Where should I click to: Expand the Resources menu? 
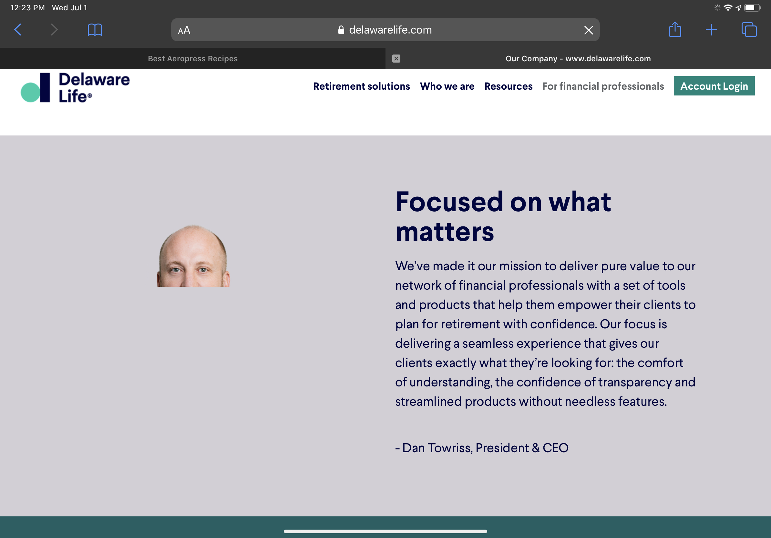coord(508,86)
